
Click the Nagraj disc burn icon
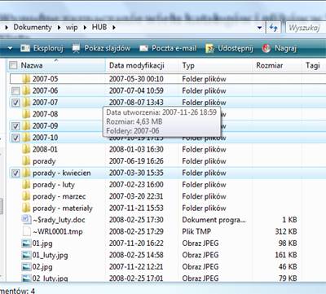tap(267, 48)
